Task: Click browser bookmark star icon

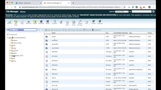Action: click(125, 7)
